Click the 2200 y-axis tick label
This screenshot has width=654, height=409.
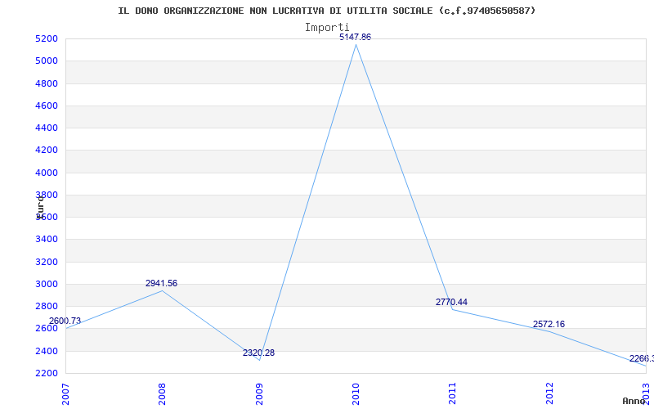pyautogui.click(x=45, y=373)
